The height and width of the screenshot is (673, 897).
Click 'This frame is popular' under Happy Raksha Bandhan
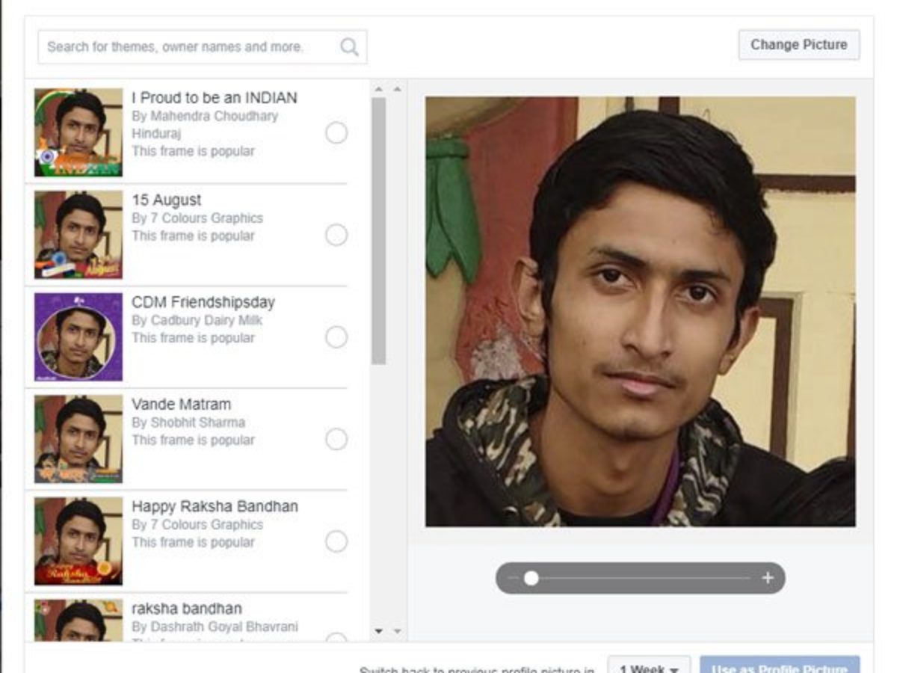click(194, 542)
